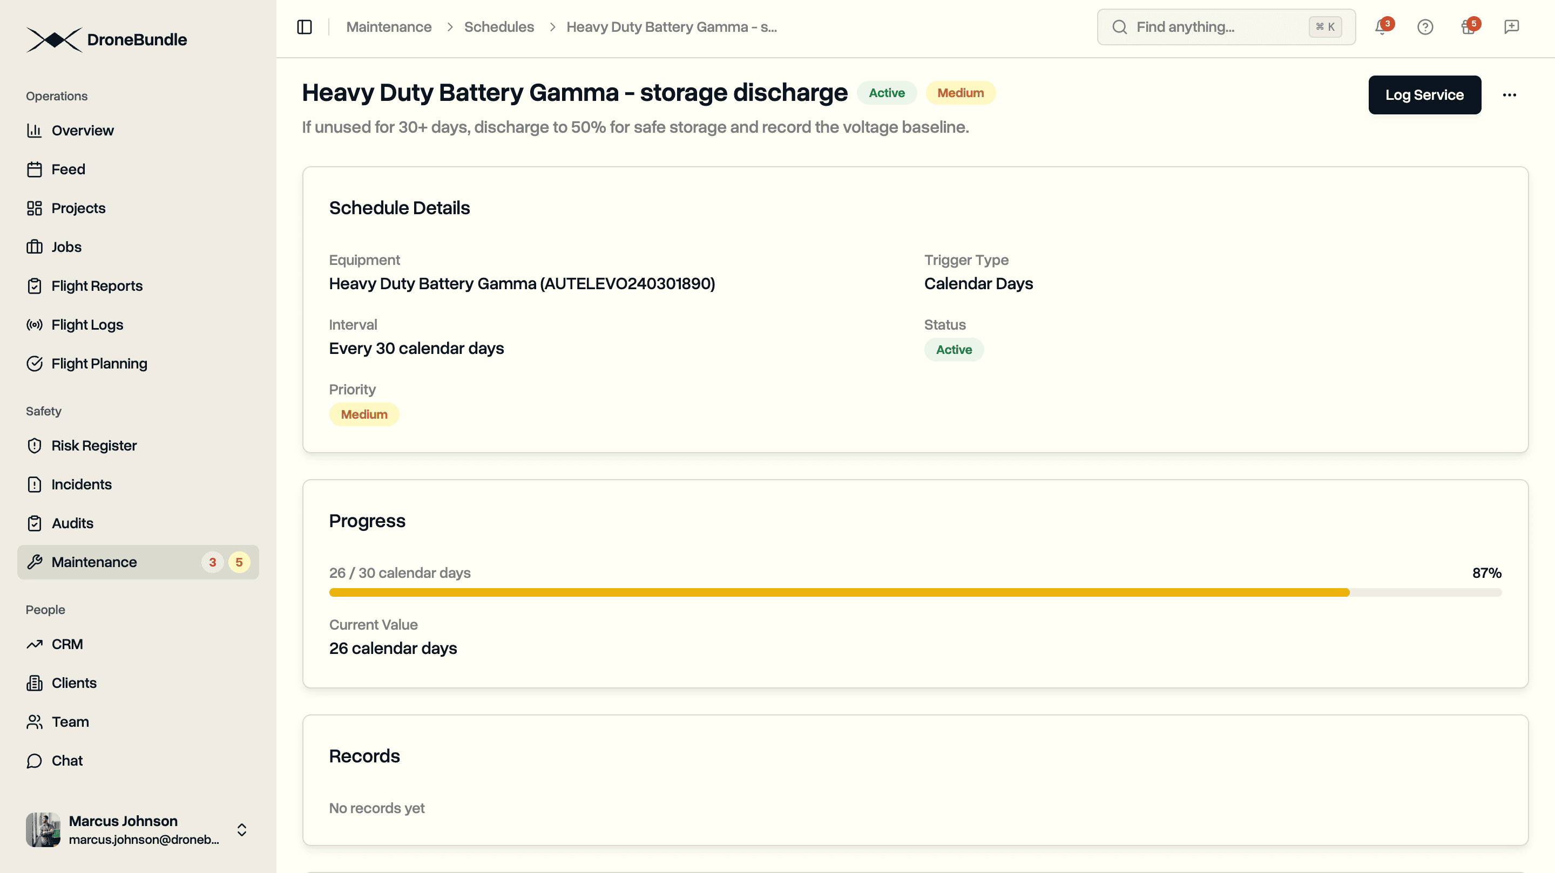Click the Log Service button
The height and width of the screenshot is (873, 1555).
pyautogui.click(x=1425, y=96)
